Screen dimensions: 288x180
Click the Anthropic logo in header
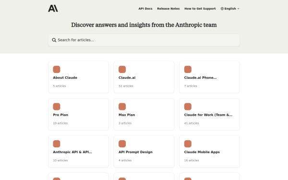(x=53, y=9)
